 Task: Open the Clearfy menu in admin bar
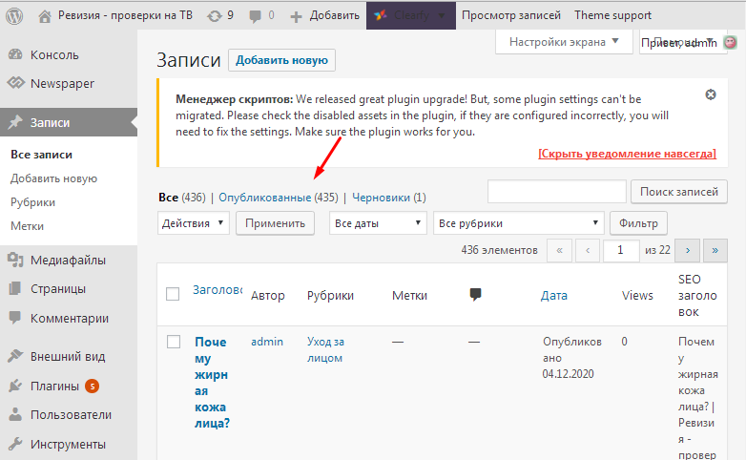pyautogui.click(x=410, y=15)
